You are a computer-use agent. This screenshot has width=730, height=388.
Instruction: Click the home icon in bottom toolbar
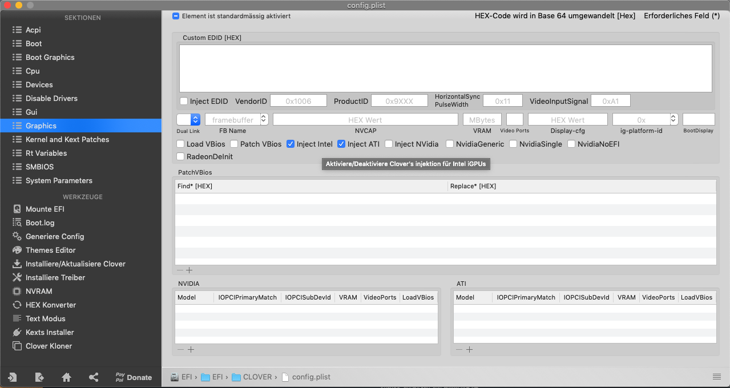(66, 377)
